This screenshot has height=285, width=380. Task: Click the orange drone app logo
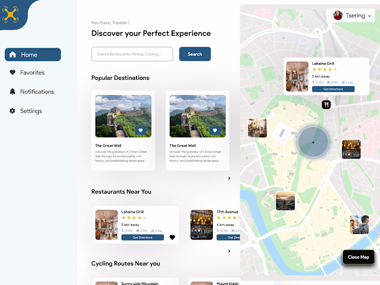click(10, 14)
